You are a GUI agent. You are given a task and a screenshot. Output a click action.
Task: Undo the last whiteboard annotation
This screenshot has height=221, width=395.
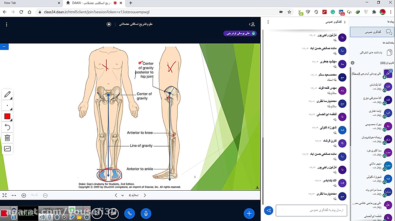coord(7,127)
